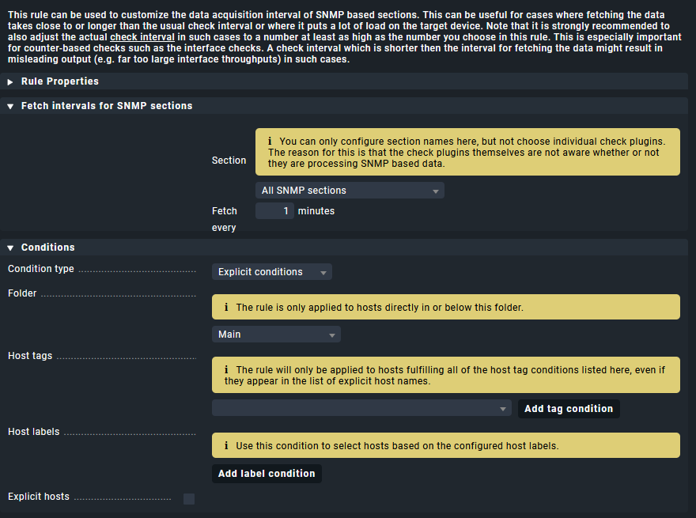Click info icon in folder help box

tap(226, 307)
